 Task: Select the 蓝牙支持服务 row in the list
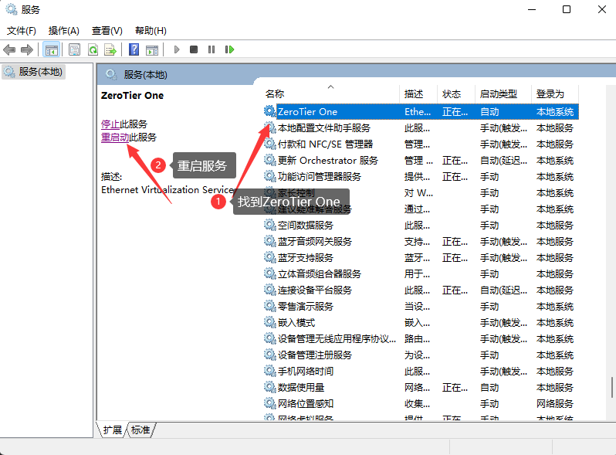tap(306, 258)
